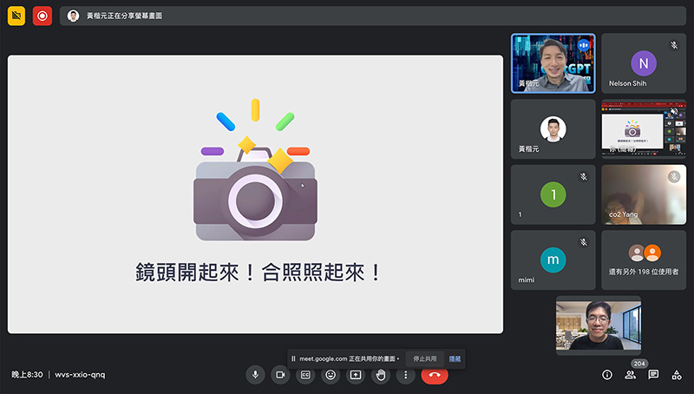Screen dimensions: 694x394
Task: Turn on closed captions
Action: [x=305, y=375]
